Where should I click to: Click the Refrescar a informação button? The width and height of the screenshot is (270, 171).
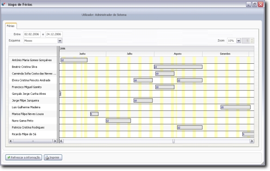[24, 158]
